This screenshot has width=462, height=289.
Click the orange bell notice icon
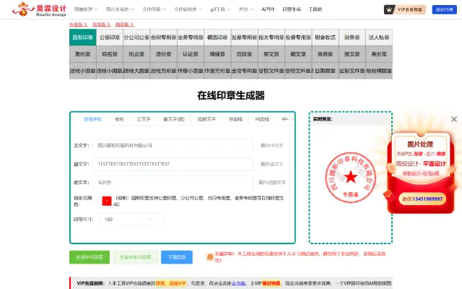(x=210, y=257)
